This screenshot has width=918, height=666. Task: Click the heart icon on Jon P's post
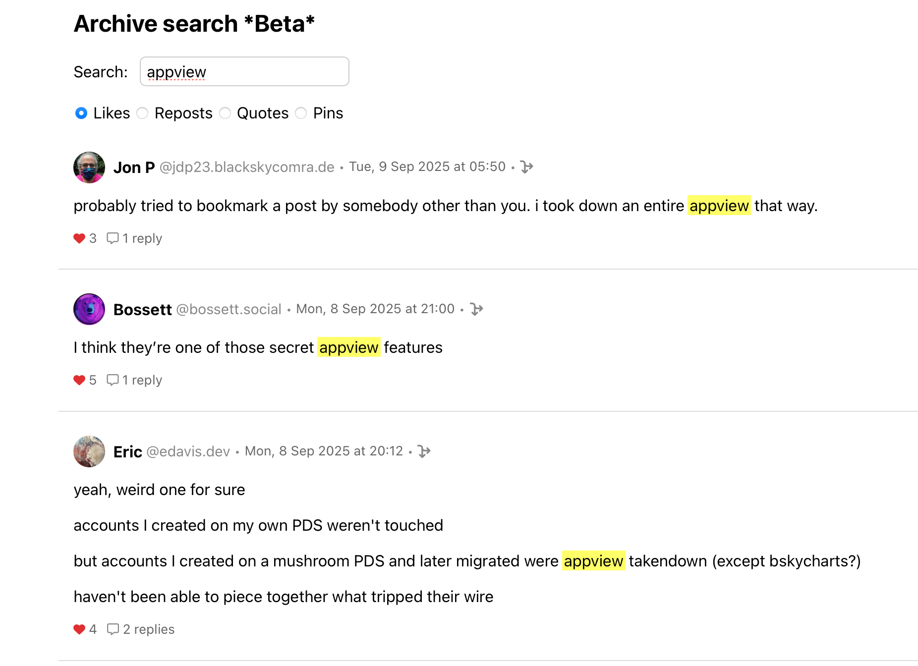79,239
